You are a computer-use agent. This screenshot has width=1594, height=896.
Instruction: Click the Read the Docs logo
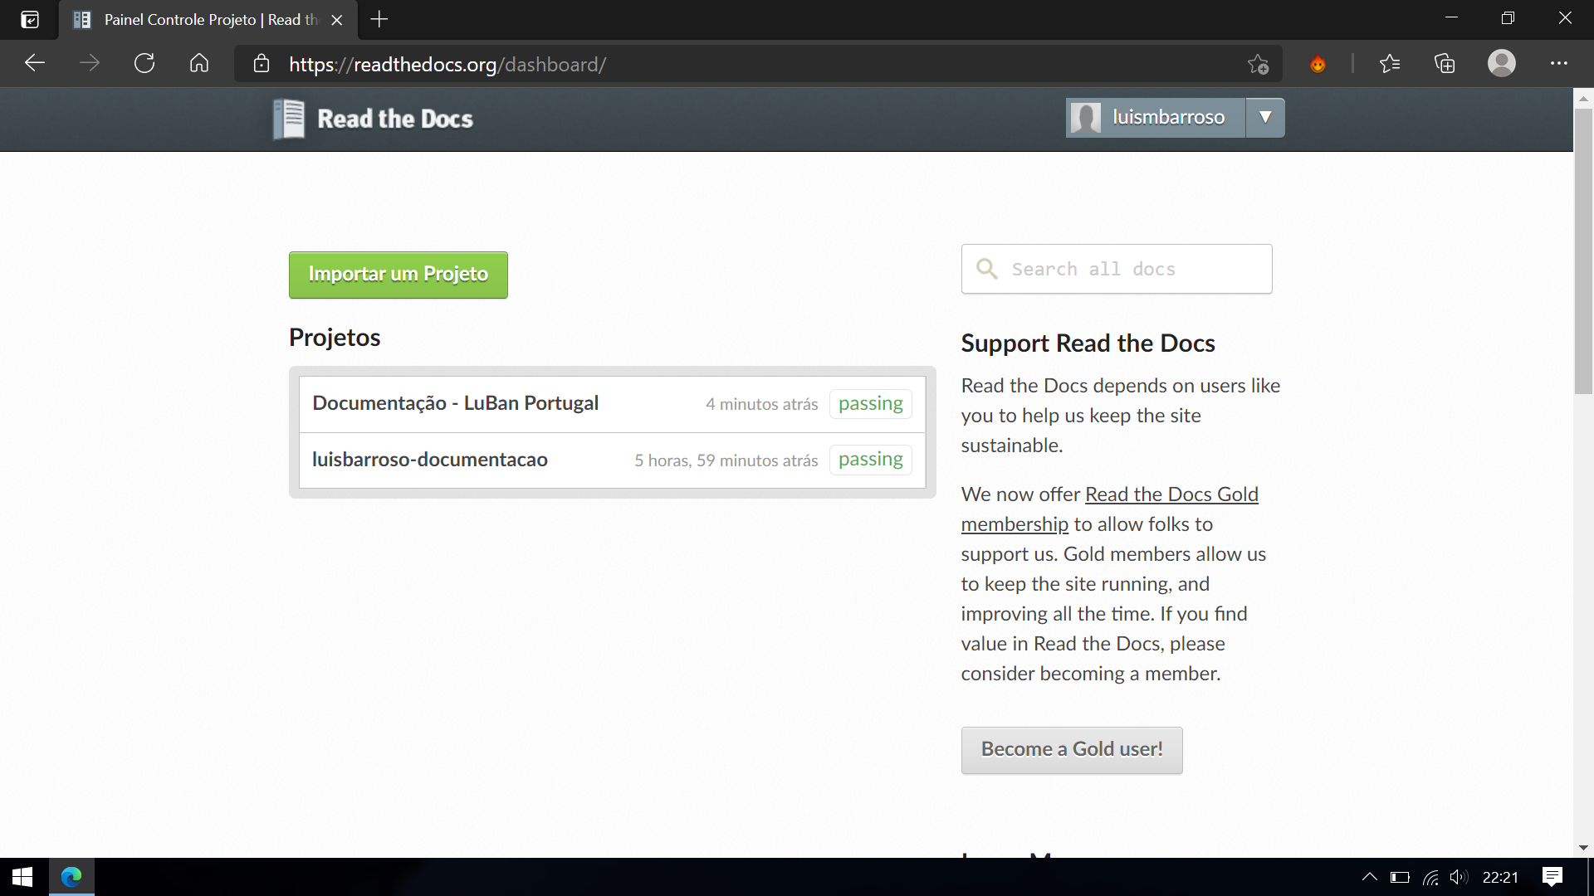coord(373,119)
